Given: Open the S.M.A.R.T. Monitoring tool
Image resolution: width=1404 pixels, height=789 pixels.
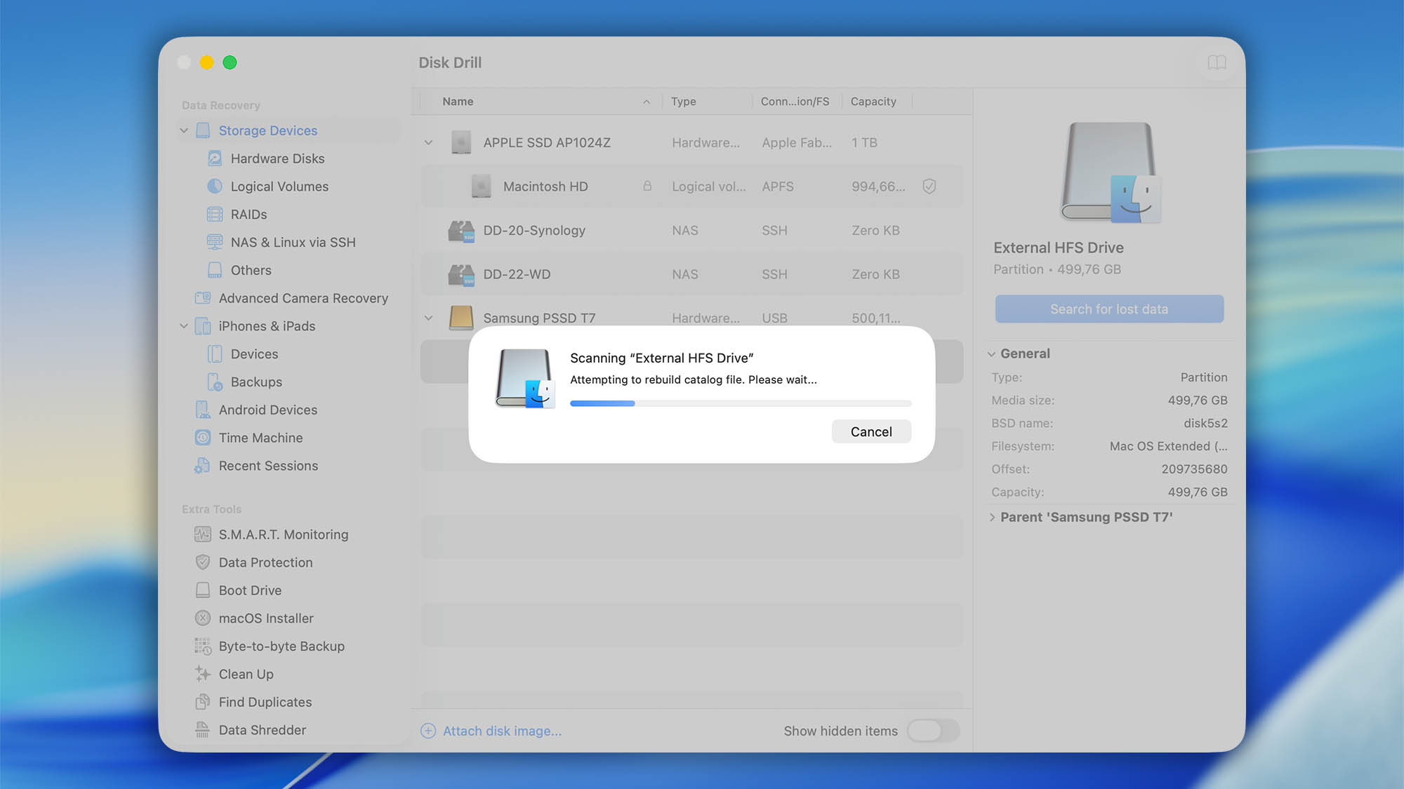Looking at the screenshot, I should 202,534.
